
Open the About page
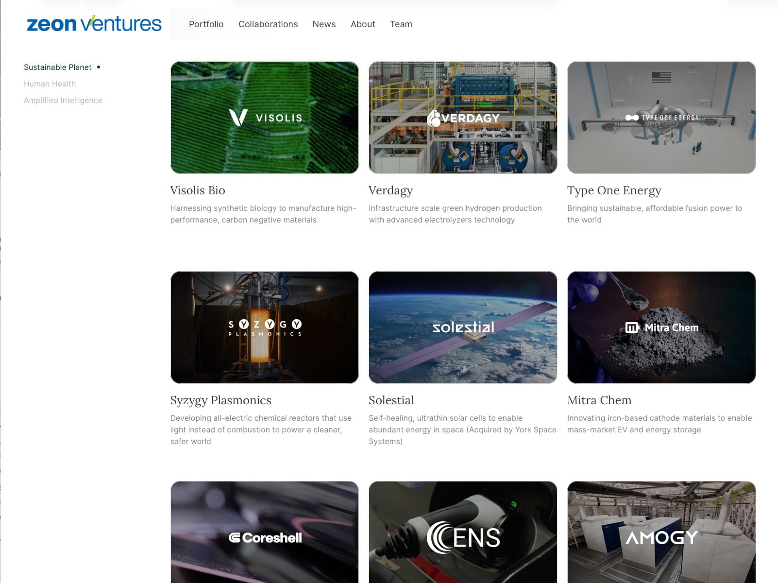pyautogui.click(x=363, y=24)
